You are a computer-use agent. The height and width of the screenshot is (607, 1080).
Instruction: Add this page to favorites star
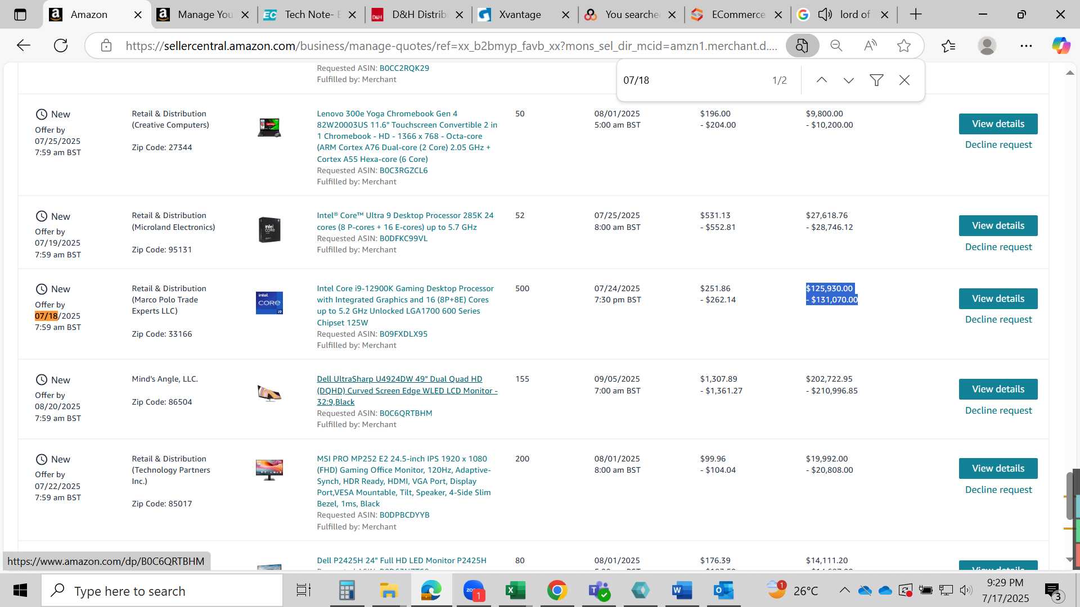pyautogui.click(x=904, y=46)
